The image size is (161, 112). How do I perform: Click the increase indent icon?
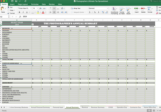click(66, 12)
